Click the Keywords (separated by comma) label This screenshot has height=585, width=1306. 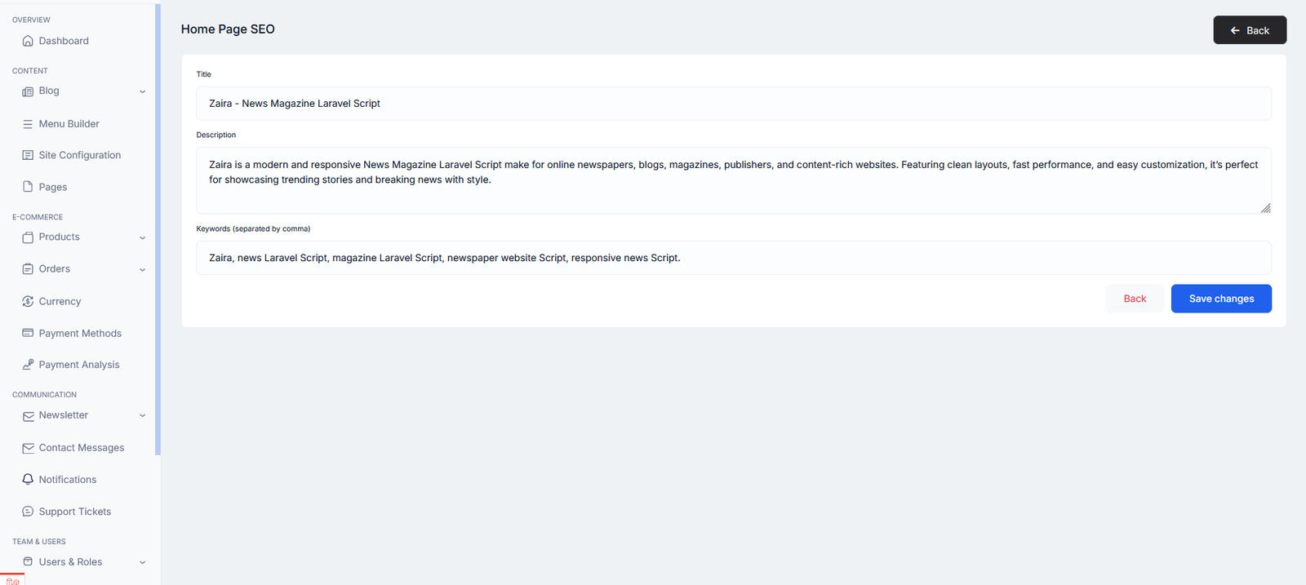click(x=253, y=228)
